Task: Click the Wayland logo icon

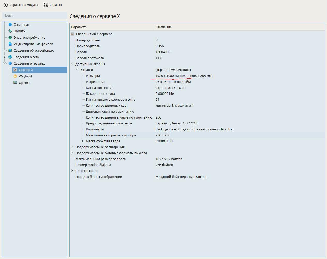Action: pos(15,76)
